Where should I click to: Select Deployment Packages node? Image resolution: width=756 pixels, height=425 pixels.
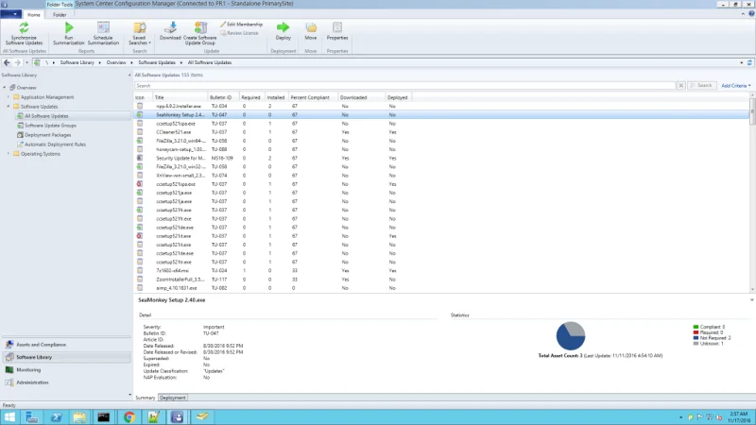pos(48,135)
